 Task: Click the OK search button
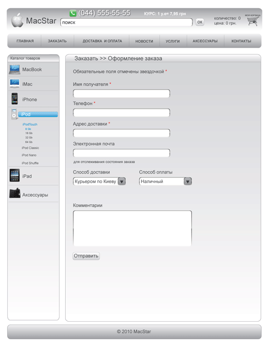pyautogui.click(x=200, y=22)
